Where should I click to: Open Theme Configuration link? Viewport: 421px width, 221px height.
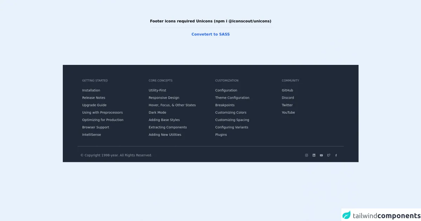pos(232,98)
